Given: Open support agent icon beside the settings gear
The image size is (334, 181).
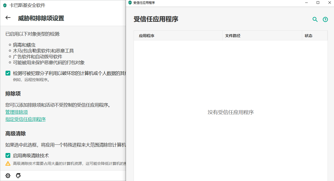Looking at the screenshot, I should [x=18, y=176].
